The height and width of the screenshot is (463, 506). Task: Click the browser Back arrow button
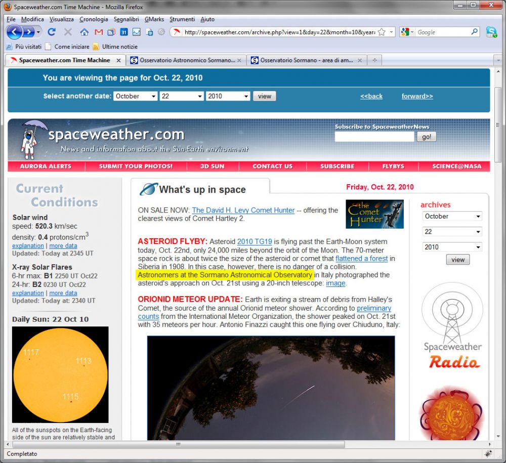tap(14, 32)
